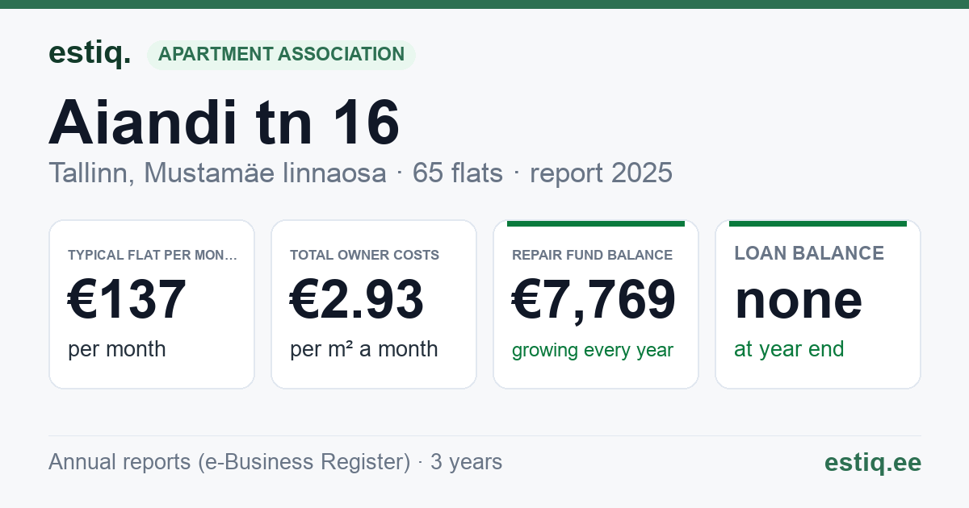The width and height of the screenshot is (969, 508).
Task: Open the estiq.ee link
Action: [873, 462]
